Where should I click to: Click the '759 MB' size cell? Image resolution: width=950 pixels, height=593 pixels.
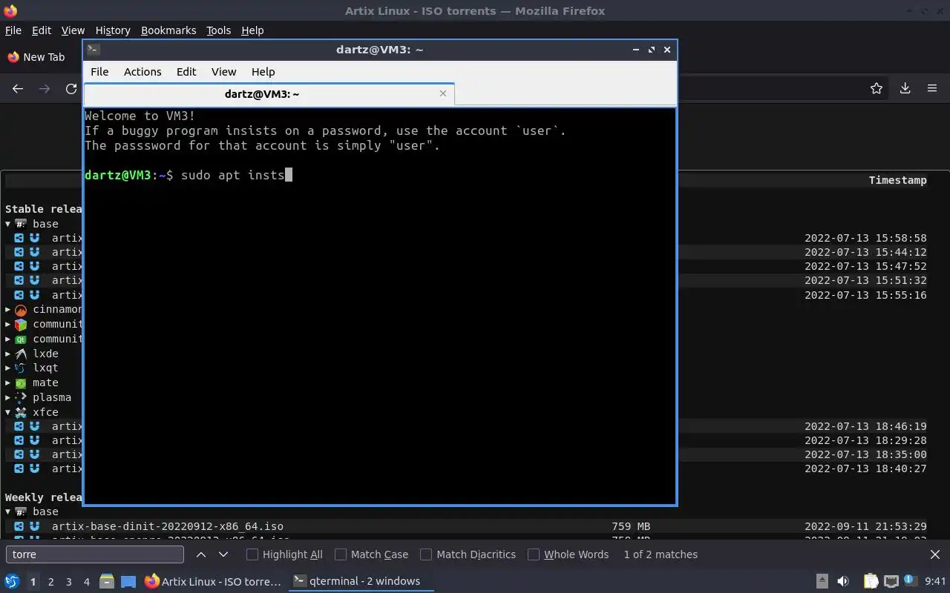(631, 526)
